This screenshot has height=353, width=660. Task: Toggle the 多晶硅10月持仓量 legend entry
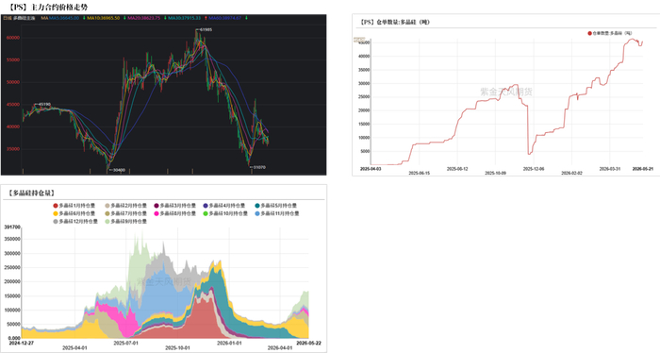click(x=225, y=213)
